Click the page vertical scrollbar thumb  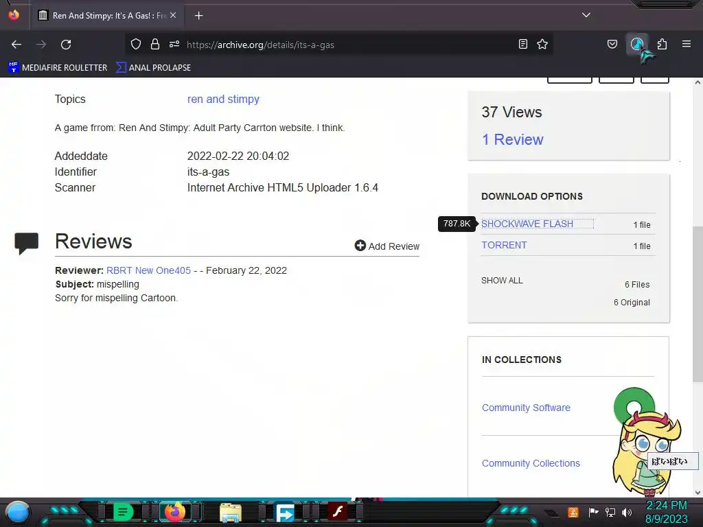[698, 305]
